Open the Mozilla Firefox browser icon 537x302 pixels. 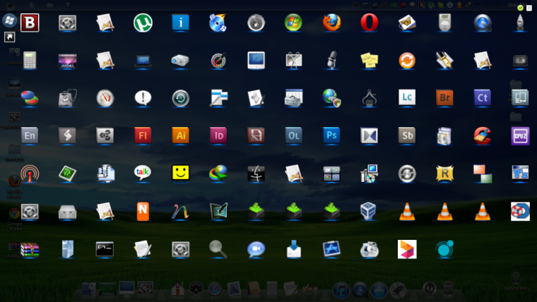click(x=331, y=23)
